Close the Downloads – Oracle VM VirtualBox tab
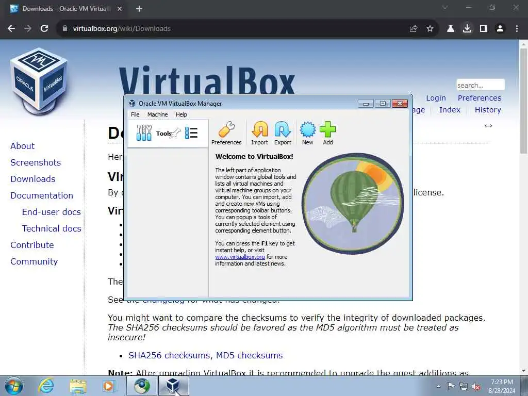The width and height of the screenshot is (528, 396). [x=120, y=9]
